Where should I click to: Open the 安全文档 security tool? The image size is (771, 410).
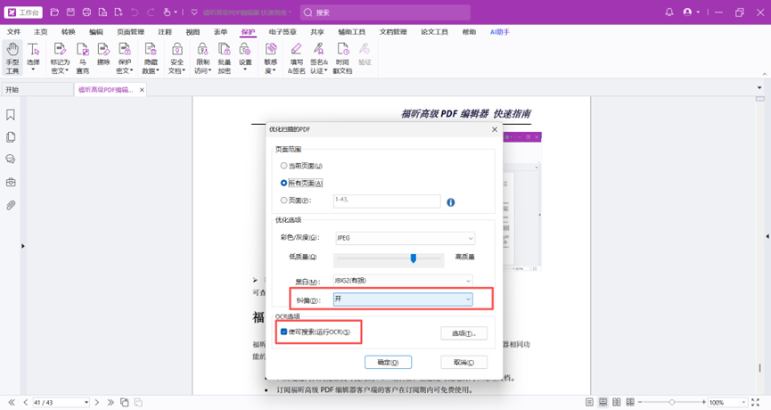[x=176, y=58]
